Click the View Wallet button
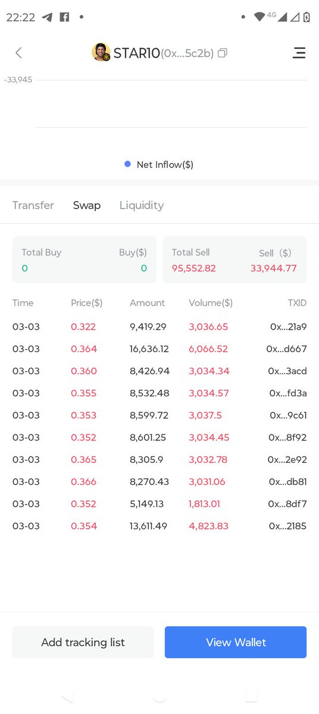The height and width of the screenshot is (714, 319). (x=236, y=642)
